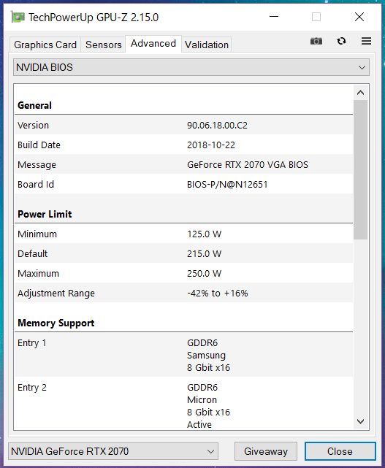Screen dimensions: 385x468
Task: Open the NVIDIA GeForce RTX 2070 selector
Action: pos(113,451)
